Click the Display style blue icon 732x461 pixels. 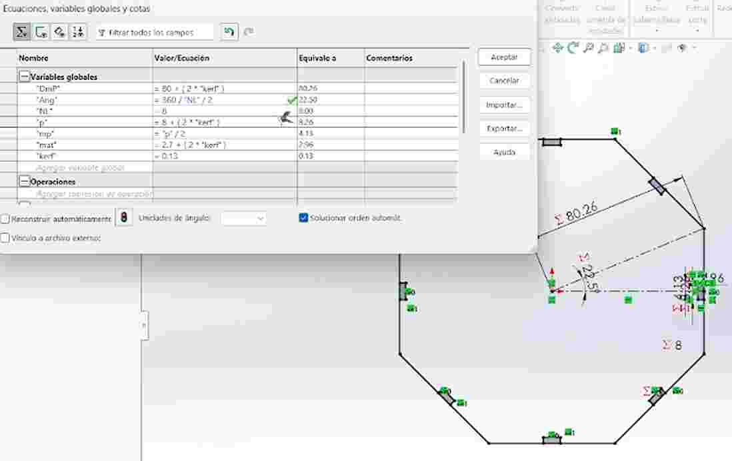pos(643,48)
